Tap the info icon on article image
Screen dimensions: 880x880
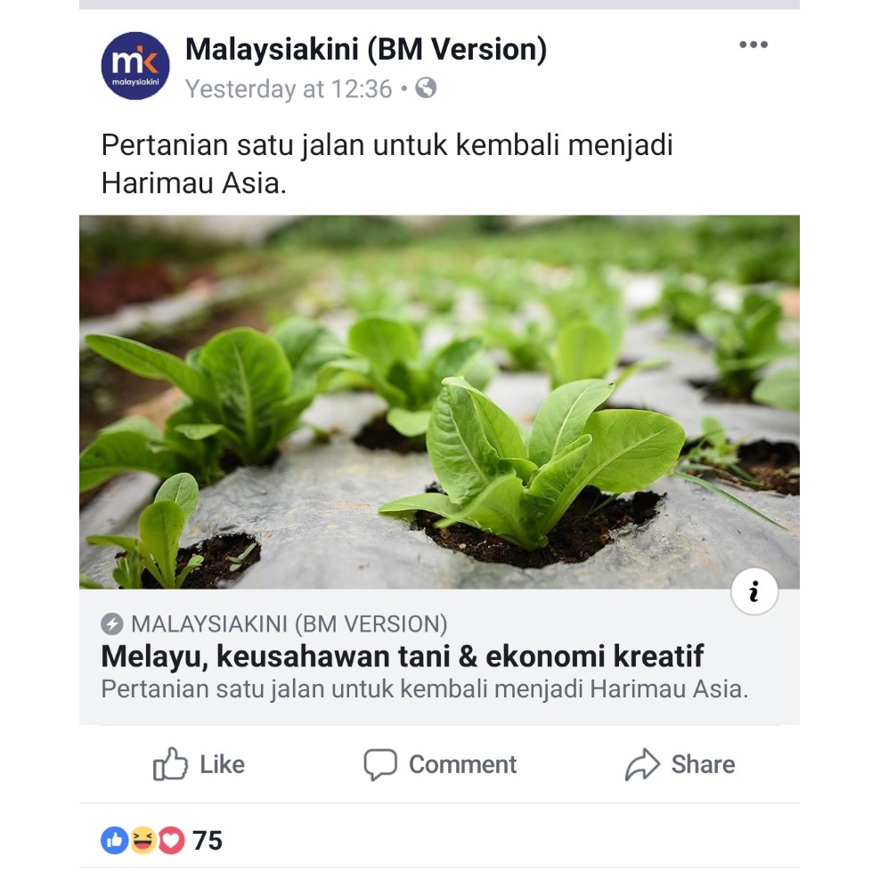coord(754,592)
